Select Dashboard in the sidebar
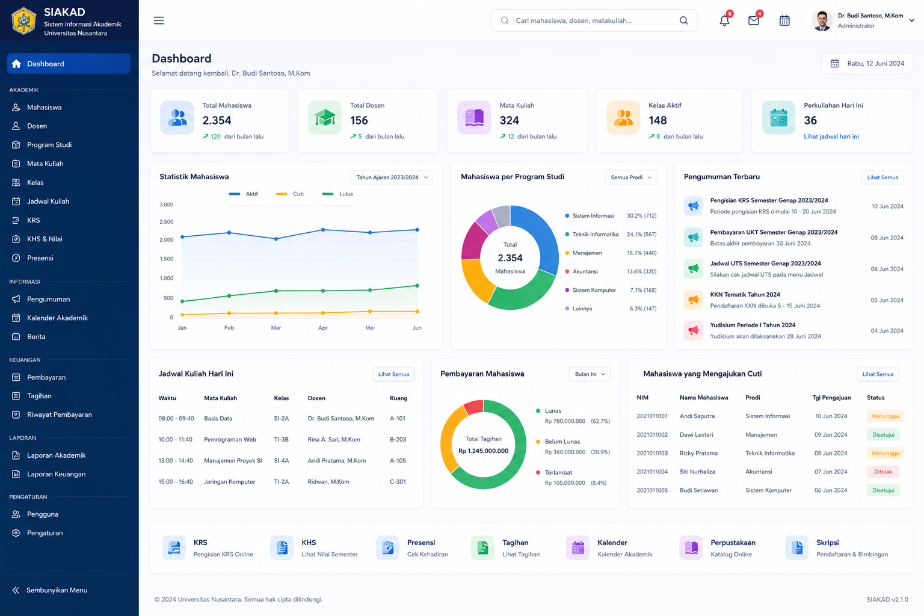Image resolution: width=924 pixels, height=616 pixels. 69,64
